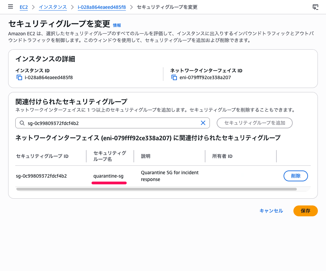The image size is (326, 271).
Task: Click キャンセル to discard changes
Action: pos(271,211)
